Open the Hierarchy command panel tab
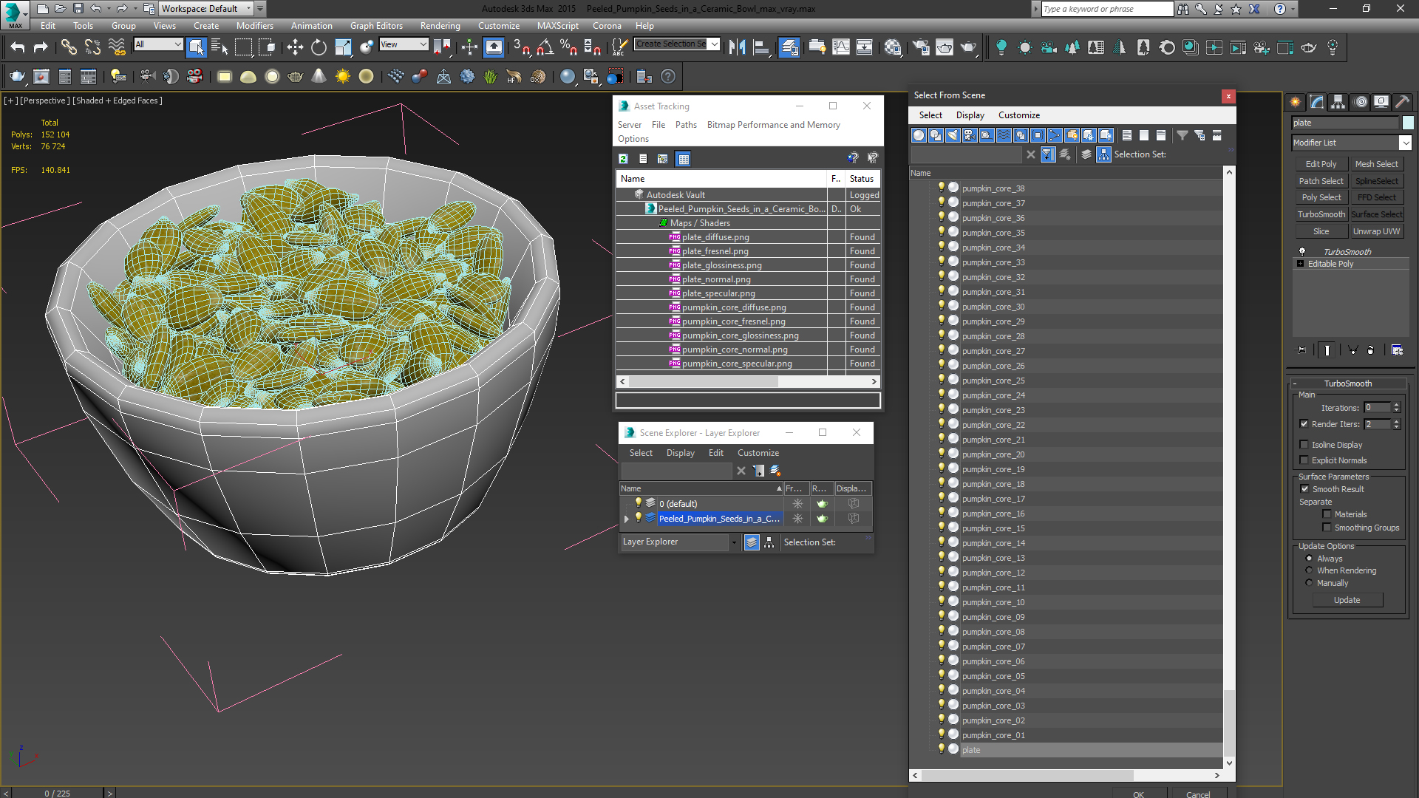 [x=1338, y=102]
